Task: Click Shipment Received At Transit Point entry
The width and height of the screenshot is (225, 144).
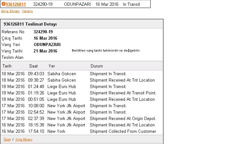Action: click(x=123, y=93)
